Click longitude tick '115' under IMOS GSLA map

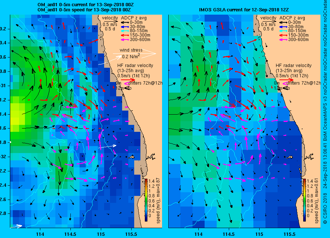(x=259, y=234)
